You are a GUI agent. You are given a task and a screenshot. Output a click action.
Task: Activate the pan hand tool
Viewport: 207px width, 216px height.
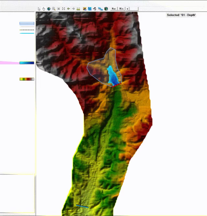click(x=44, y=9)
